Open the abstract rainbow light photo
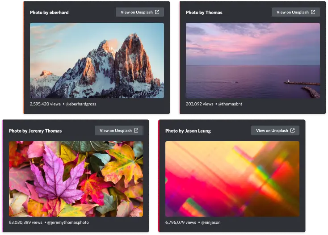The width and height of the screenshot is (328, 235). click(232, 179)
